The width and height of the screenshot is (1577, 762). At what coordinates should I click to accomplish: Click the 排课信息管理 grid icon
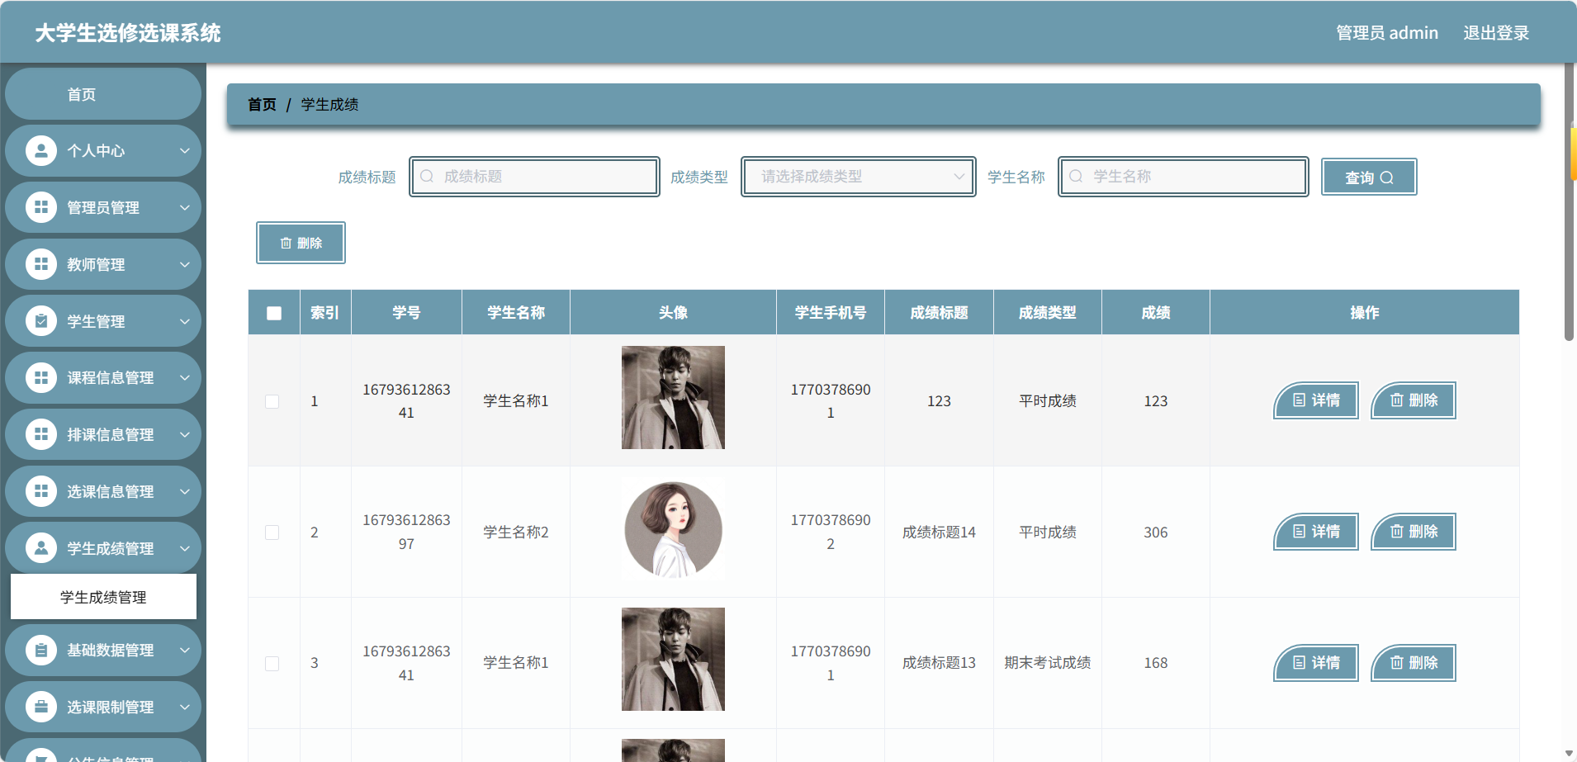41,434
